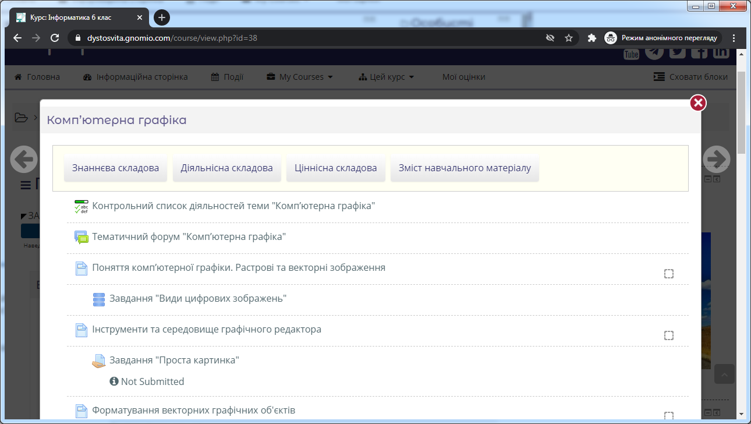Close the Комп'ютерна графіка popup with red X

pyautogui.click(x=698, y=103)
